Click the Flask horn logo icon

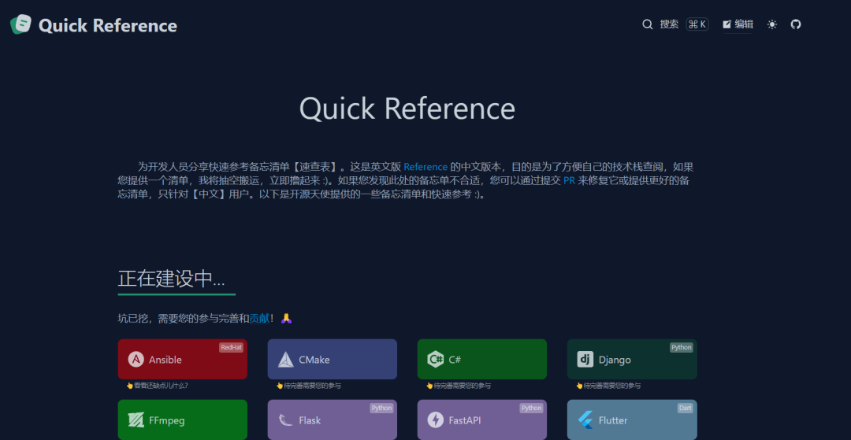click(x=285, y=420)
